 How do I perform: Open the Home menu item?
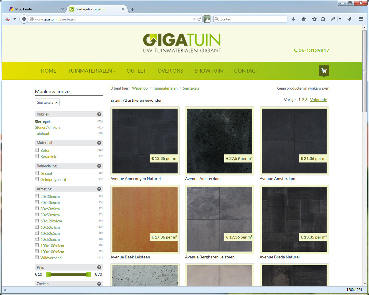click(48, 71)
